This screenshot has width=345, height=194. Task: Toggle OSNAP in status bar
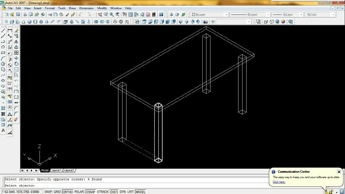(x=90, y=192)
